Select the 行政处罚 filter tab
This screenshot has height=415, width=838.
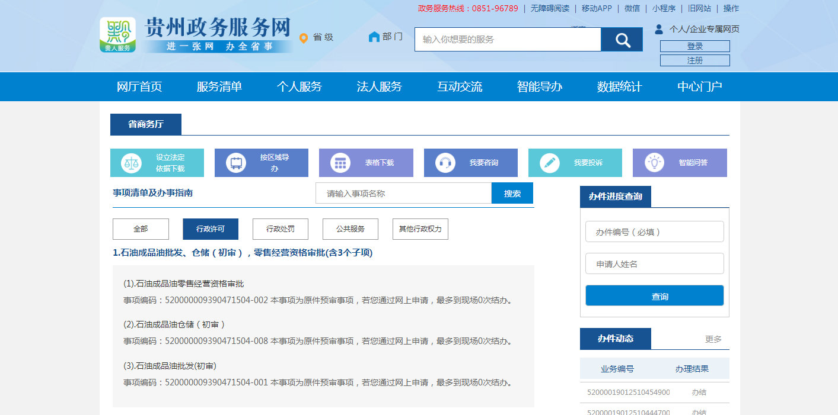(280, 229)
